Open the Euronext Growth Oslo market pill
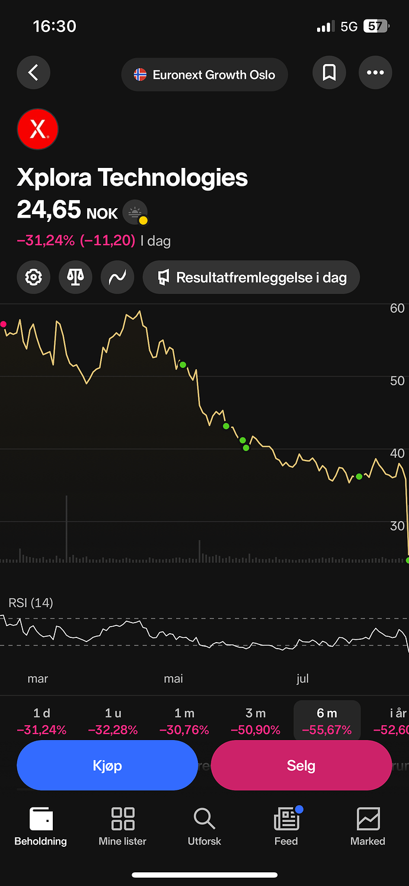The image size is (409, 886). coord(204,75)
